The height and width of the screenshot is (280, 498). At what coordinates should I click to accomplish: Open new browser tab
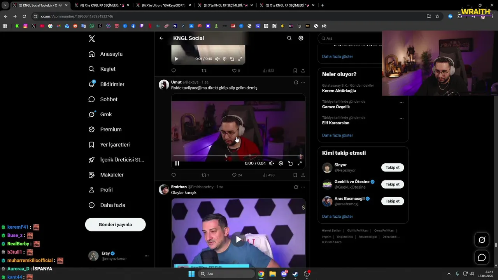pyautogui.click(x=323, y=5)
